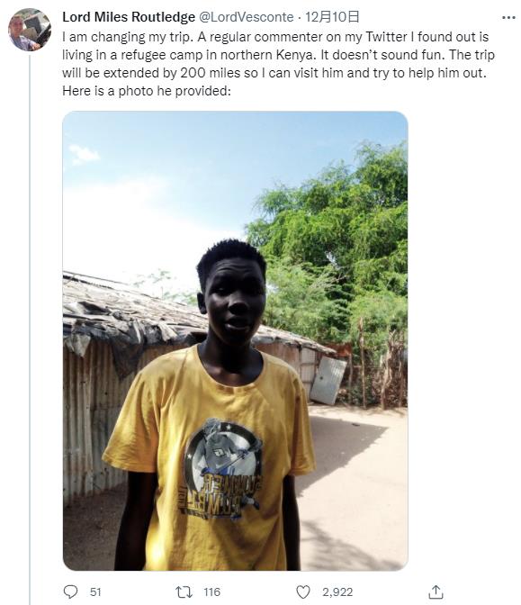This screenshot has height=605, width=521.
Task: Click the 51 replies count
Action: coord(95,591)
